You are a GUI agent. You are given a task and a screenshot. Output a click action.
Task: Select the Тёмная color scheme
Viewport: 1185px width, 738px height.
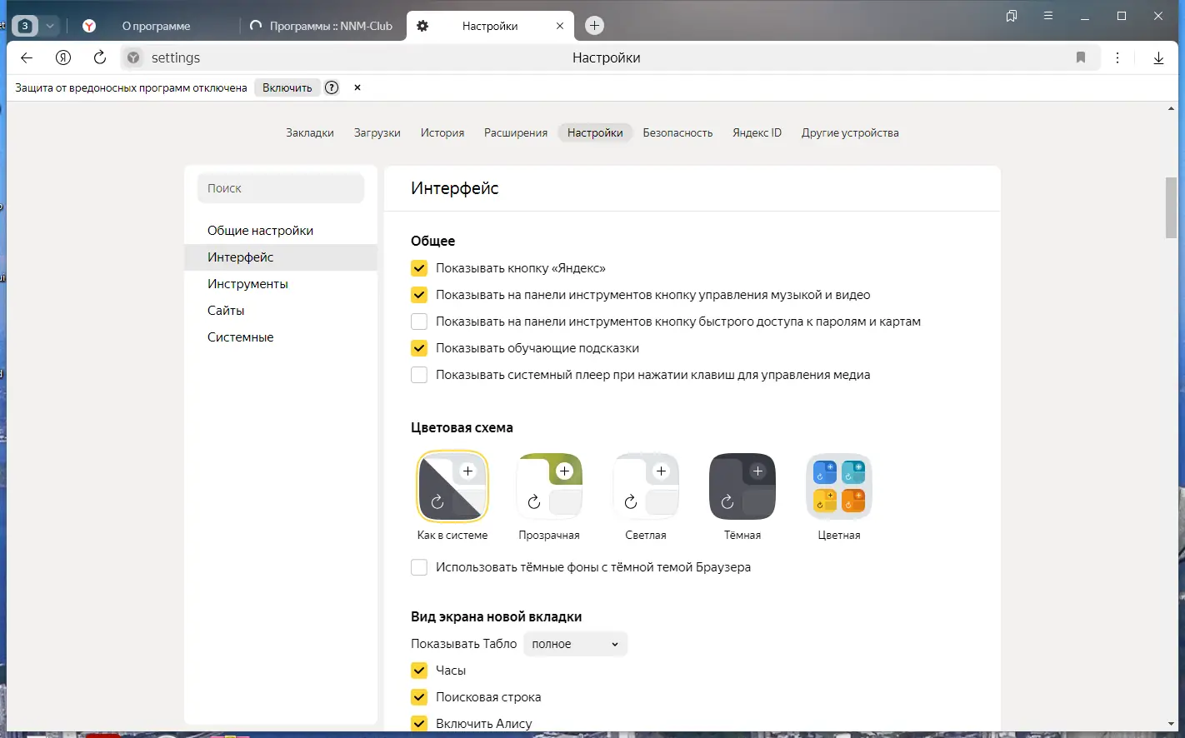point(742,486)
